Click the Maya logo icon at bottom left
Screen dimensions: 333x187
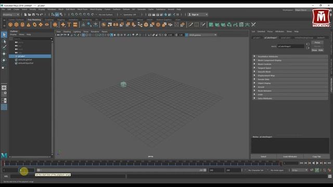4,155
